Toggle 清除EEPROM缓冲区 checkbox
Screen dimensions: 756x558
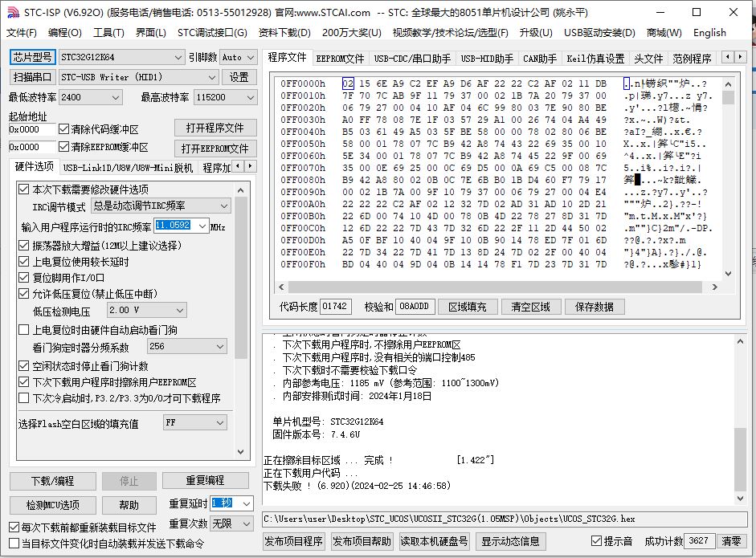click(63, 146)
